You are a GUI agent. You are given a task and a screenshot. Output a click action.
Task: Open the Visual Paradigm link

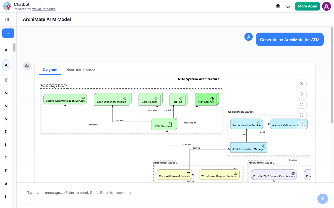(44, 9)
